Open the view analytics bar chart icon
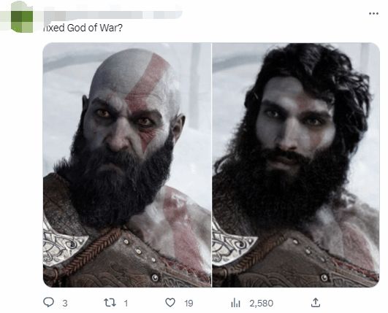388x313 pixels. click(x=235, y=303)
